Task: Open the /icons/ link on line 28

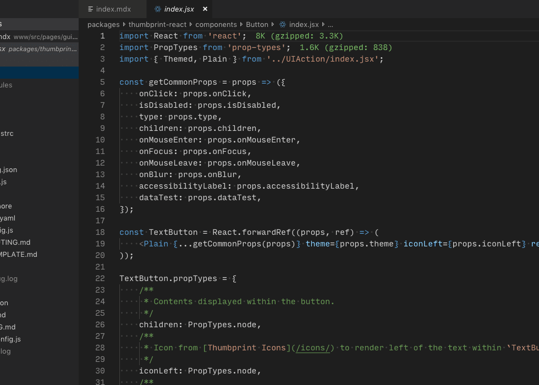Action: coord(314,348)
